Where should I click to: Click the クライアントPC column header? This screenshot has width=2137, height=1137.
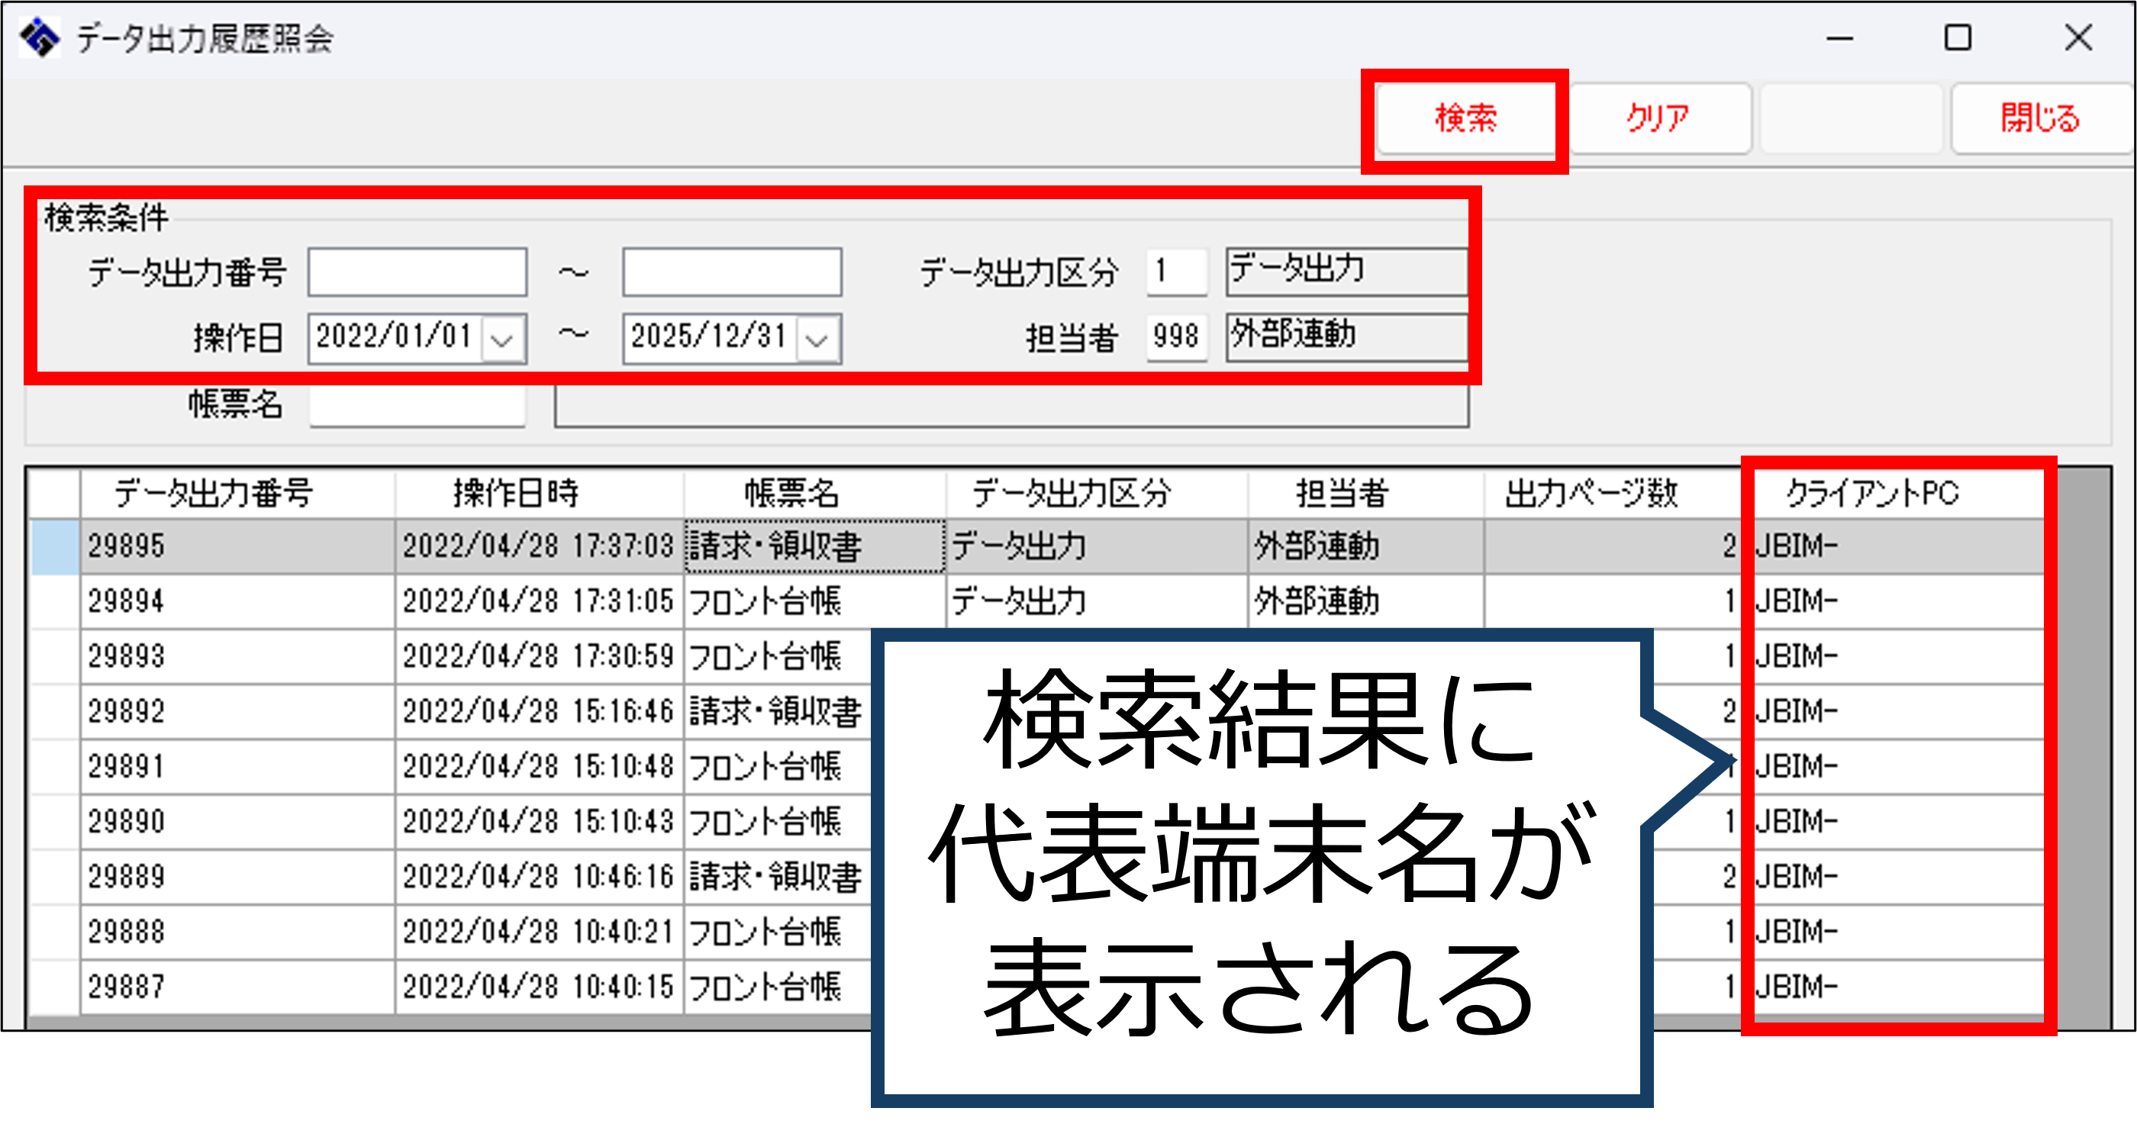click(1871, 494)
